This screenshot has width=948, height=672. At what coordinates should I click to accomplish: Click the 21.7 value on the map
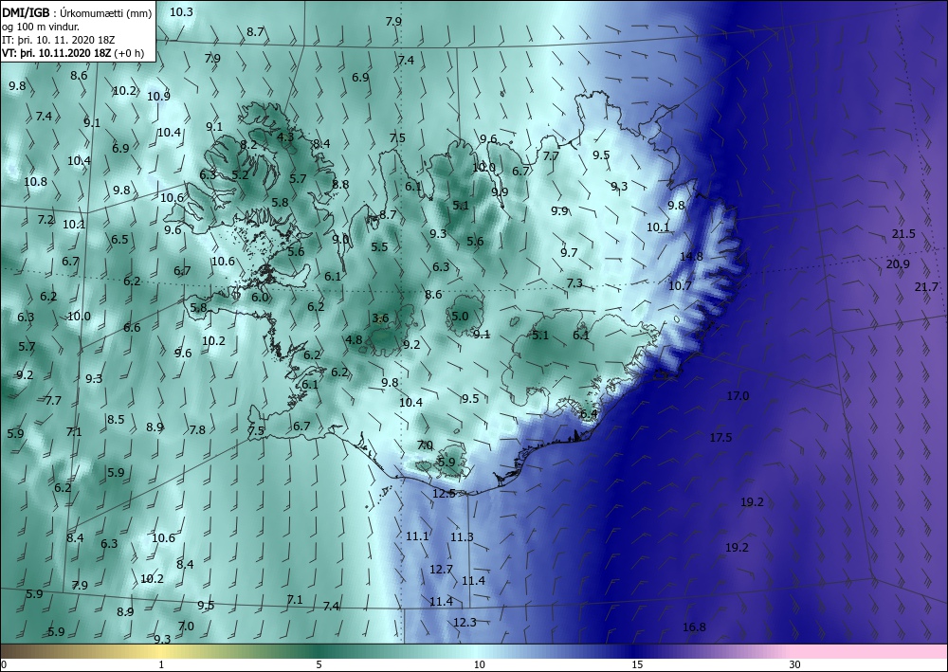pos(926,287)
